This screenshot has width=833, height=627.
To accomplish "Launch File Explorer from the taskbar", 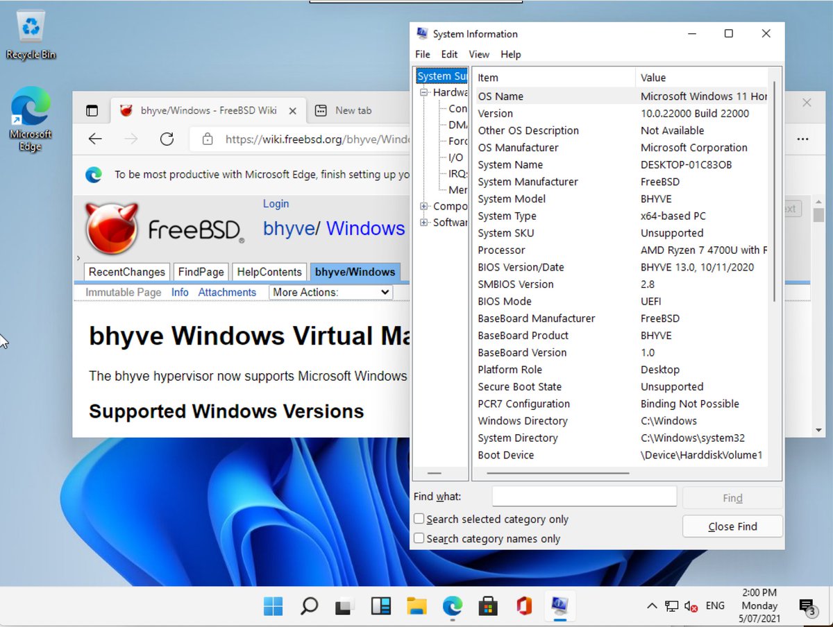I will click(x=416, y=607).
